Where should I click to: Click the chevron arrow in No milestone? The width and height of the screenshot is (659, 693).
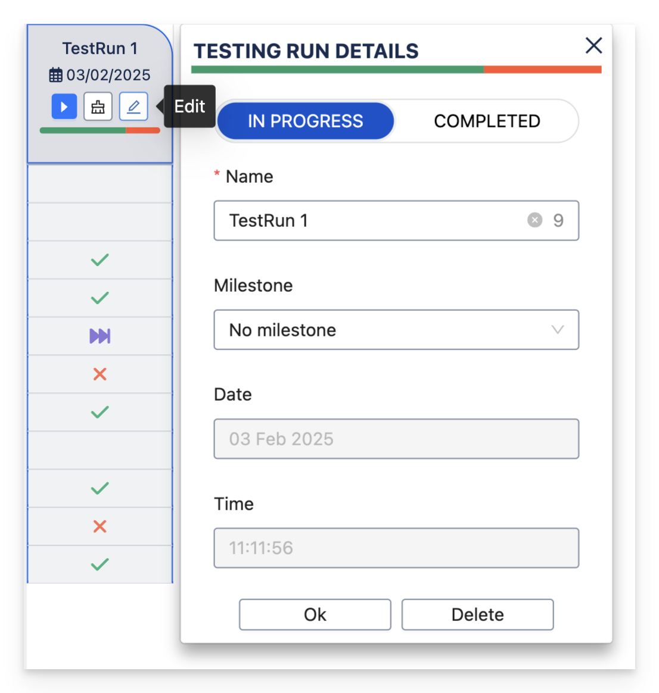pyautogui.click(x=558, y=330)
